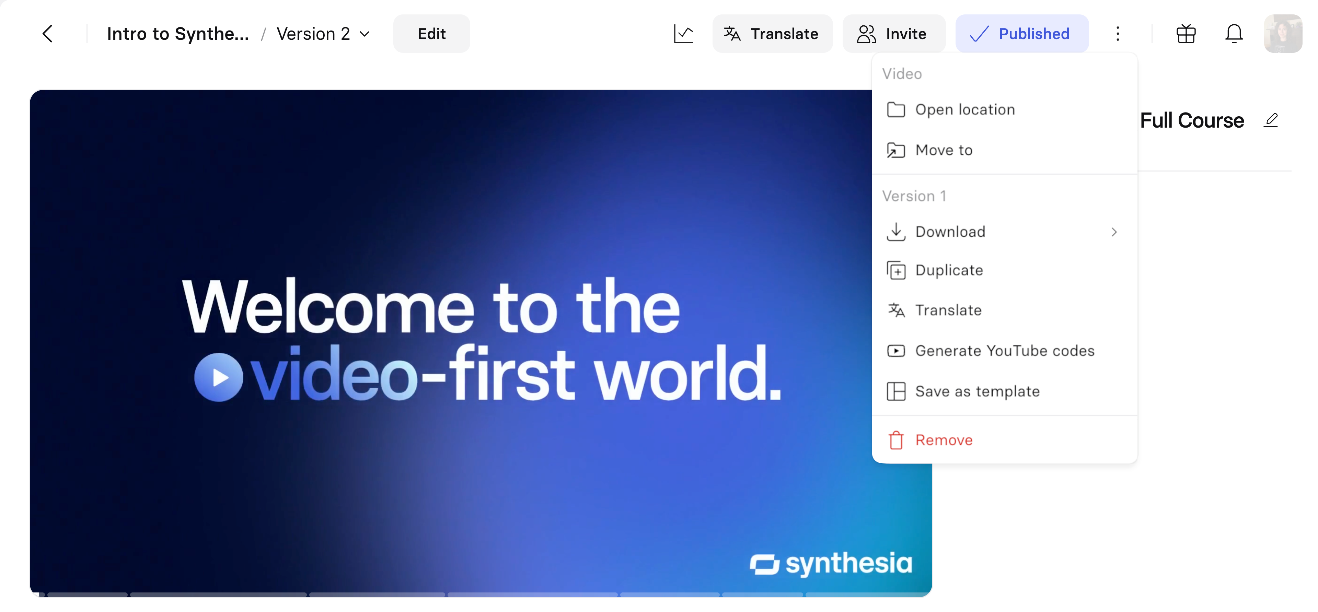Click Remove in the dropdown menu
This screenshot has height=612, width=1318.
pos(944,440)
